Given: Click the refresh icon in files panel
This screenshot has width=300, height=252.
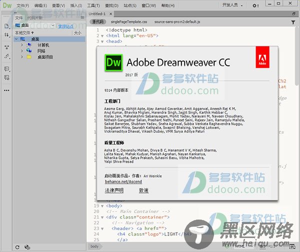Looking at the screenshot, I should click(17, 248).
